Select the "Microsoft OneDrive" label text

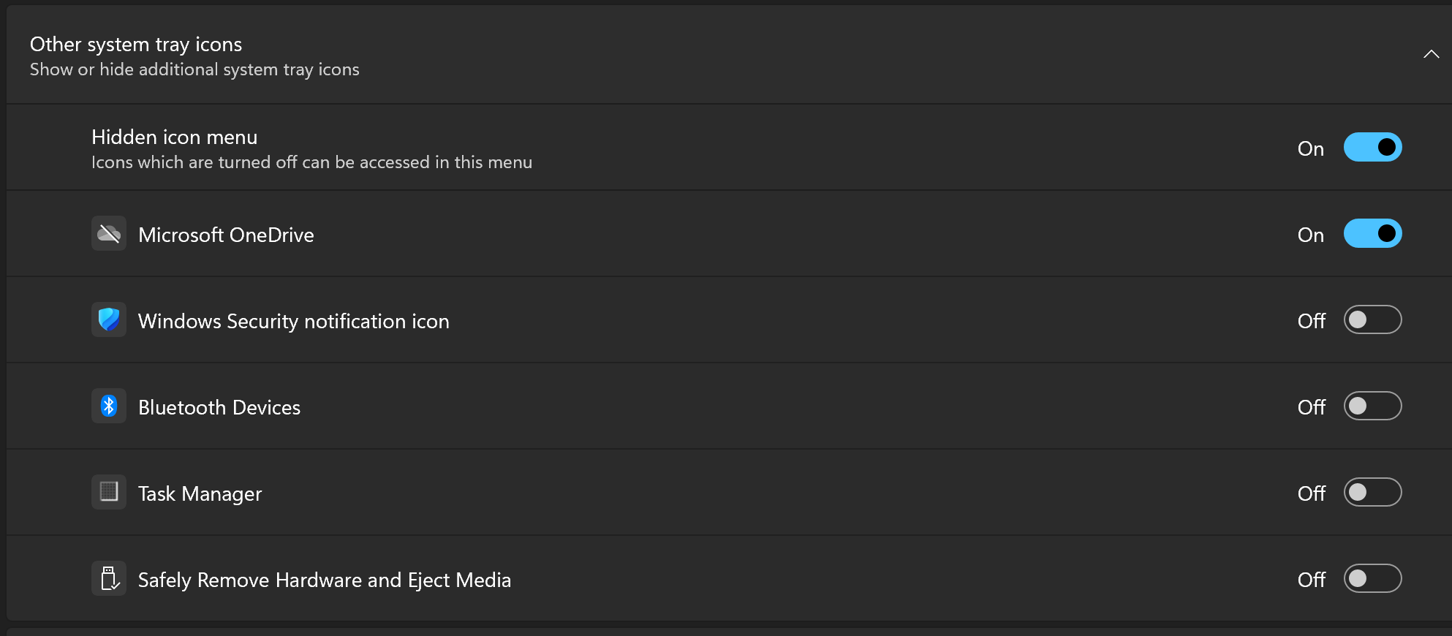pyautogui.click(x=226, y=235)
